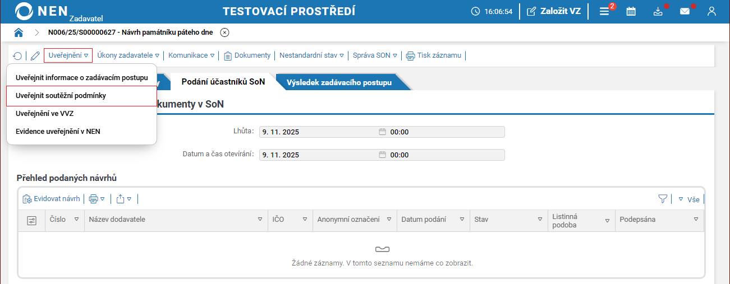Viewport: 730px width, 284px height.
Task: Switch to Podání účastníků SoN tab
Action: pos(223,82)
